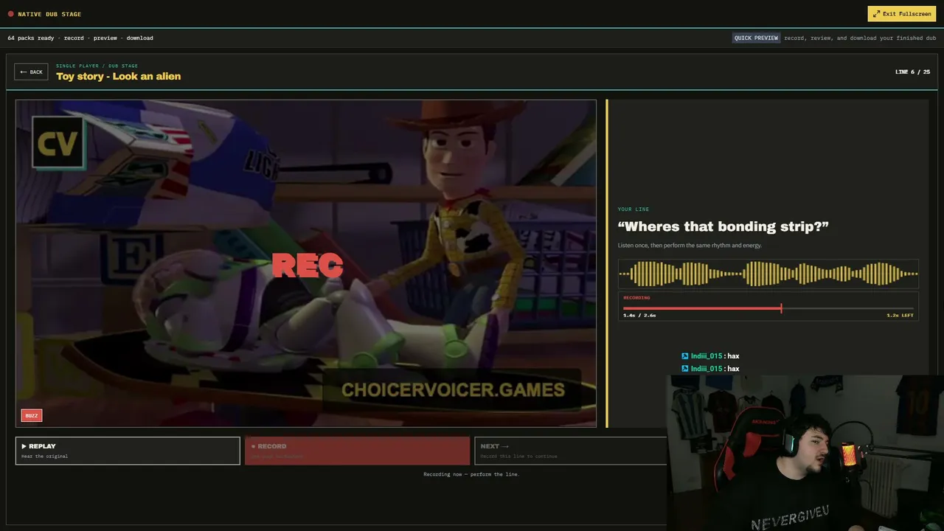This screenshot has height=531, width=944.
Task: Click the "LINE 6 / 25" counter
Action: (912, 72)
